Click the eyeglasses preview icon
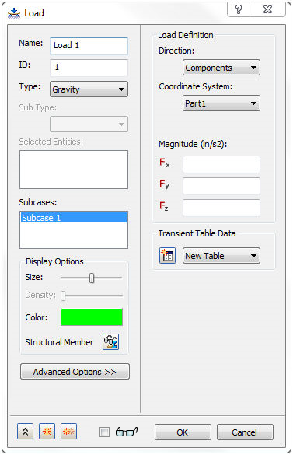 tap(127, 432)
